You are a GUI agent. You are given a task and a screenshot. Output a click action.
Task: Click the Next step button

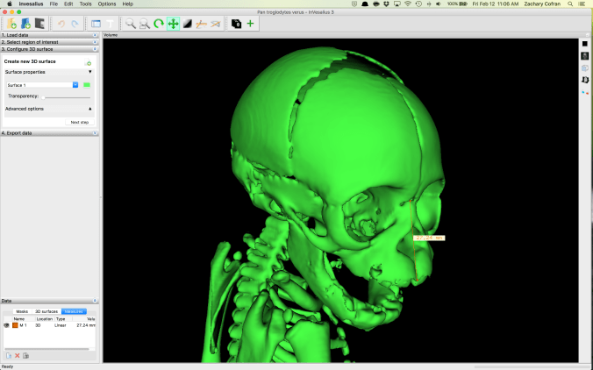click(x=79, y=123)
